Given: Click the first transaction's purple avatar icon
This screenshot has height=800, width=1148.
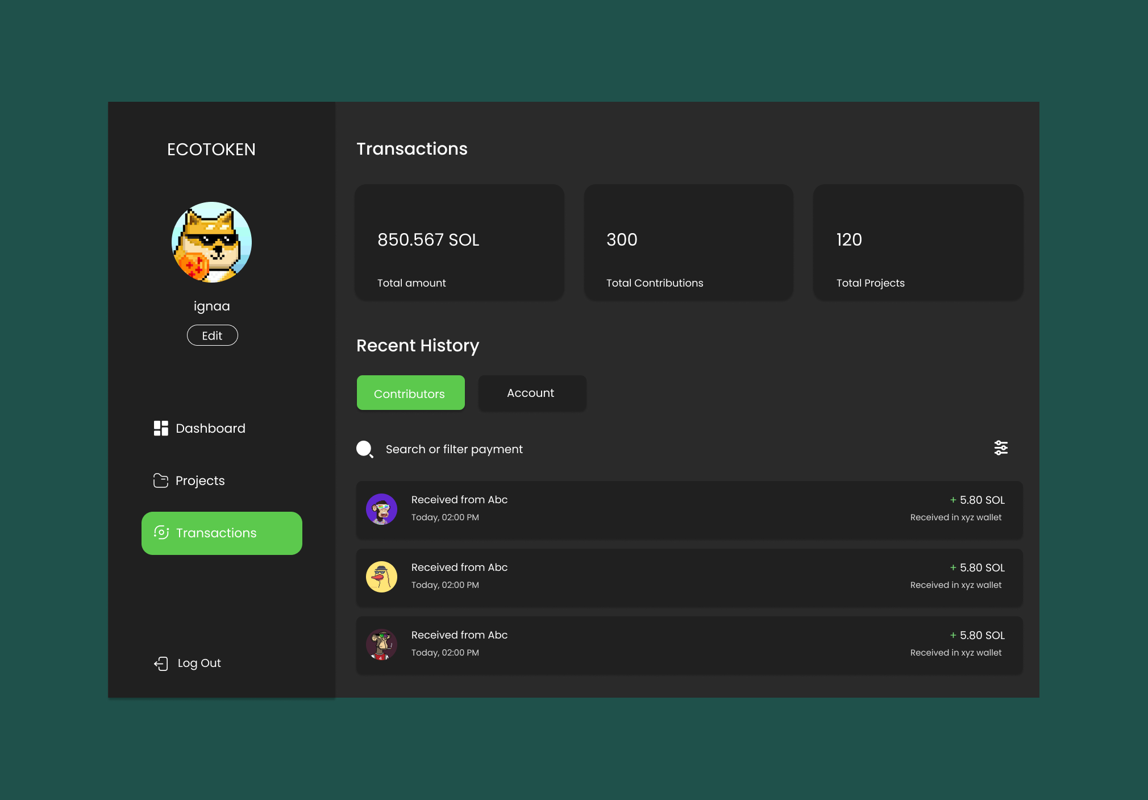Looking at the screenshot, I should 381,509.
